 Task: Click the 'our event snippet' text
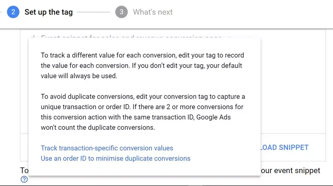pos(290,171)
